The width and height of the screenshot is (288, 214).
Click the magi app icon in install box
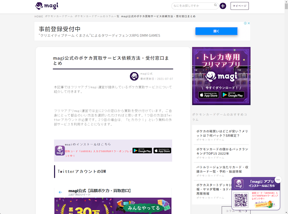coord(60,150)
